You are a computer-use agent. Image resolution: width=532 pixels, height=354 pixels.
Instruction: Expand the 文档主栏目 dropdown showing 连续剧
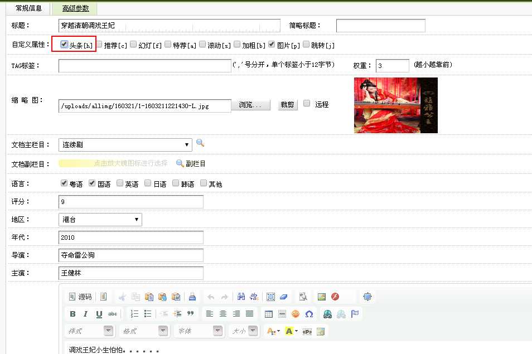click(125, 145)
